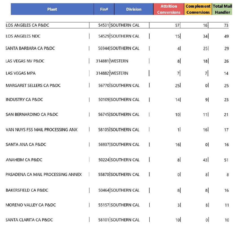The width and height of the screenshot is (237, 226).
Task: Click complement value 34 for Los Angeles NDC
Action: coord(205,36)
